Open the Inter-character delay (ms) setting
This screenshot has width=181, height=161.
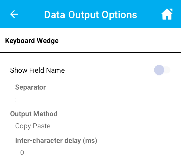(56, 140)
